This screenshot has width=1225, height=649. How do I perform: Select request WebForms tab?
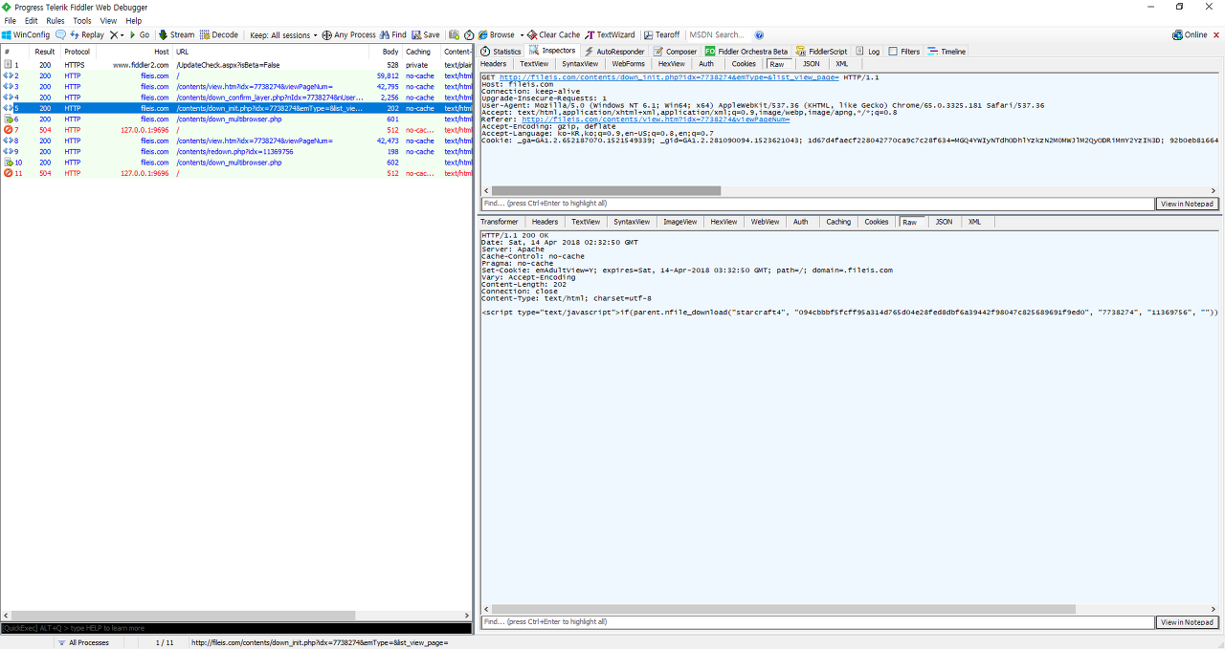pyautogui.click(x=629, y=64)
